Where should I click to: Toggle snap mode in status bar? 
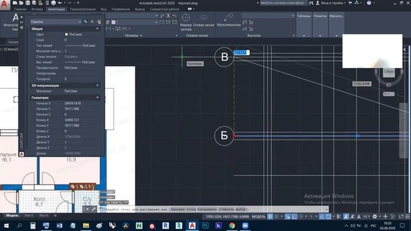[277, 216]
